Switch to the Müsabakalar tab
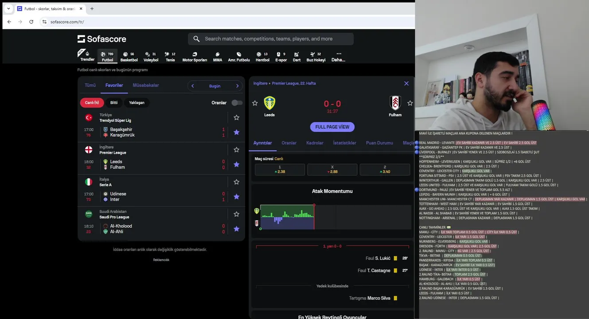Screen dimensions: 589x319 [x=146, y=85]
